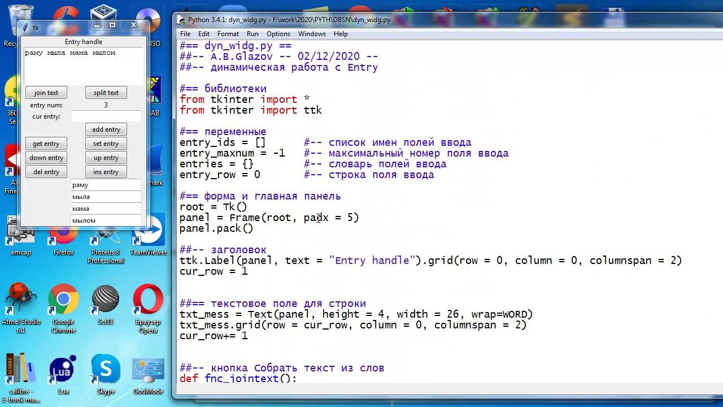Image resolution: width=723 pixels, height=407 pixels.
Task: Click the 'entry_row = 0' code line
Action: 220,175
